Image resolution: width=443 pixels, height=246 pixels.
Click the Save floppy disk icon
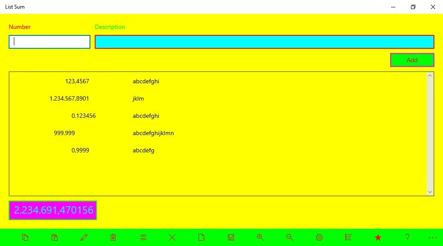tap(231, 237)
